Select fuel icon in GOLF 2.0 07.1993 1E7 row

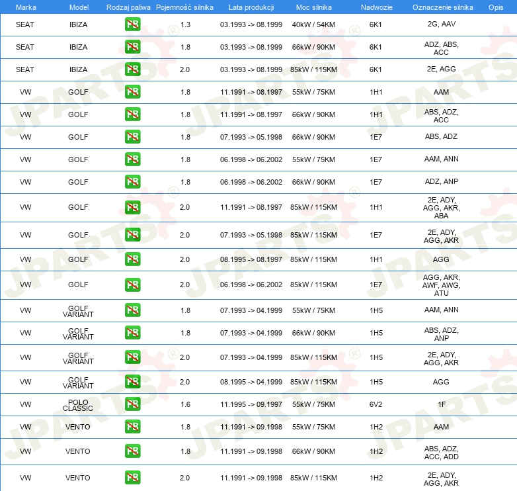[132, 235]
